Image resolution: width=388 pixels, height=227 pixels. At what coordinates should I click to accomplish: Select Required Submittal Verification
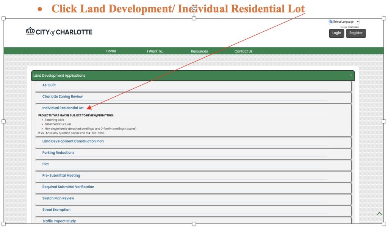click(x=68, y=187)
